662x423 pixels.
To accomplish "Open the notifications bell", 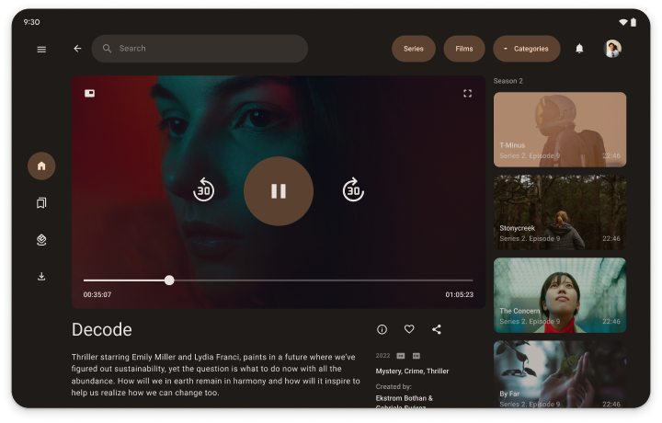I will 579,49.
